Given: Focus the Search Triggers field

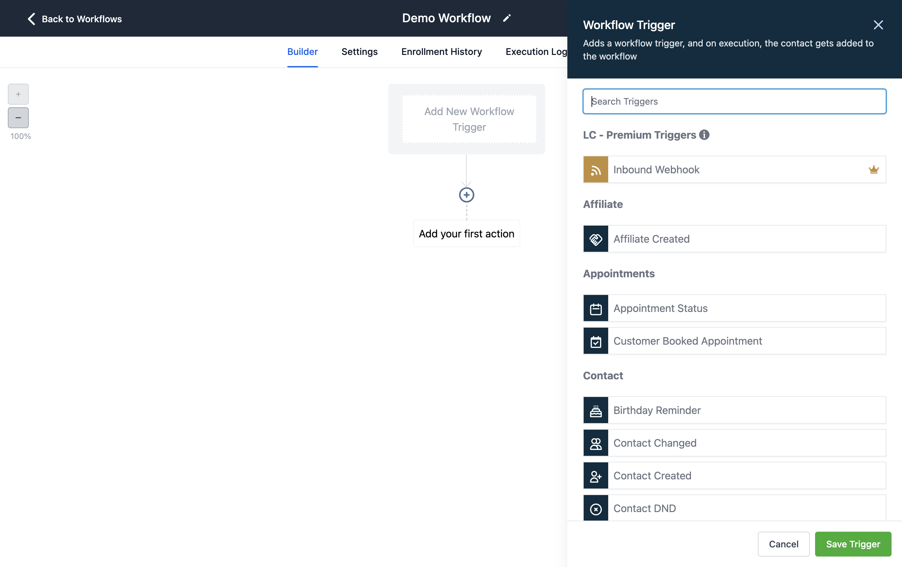Looking at the screenshot, I should pos(734,101).
